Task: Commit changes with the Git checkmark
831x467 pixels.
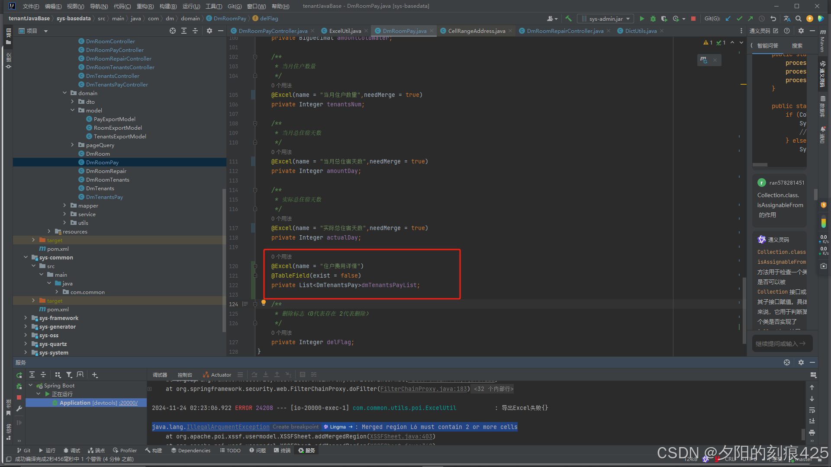Action: (x=739, y=19)
